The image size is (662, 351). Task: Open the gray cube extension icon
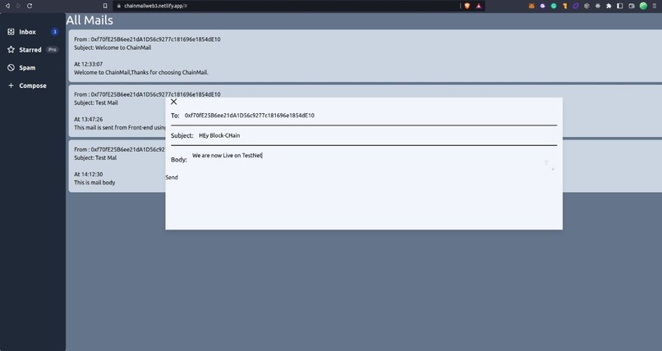pos(586,6)
